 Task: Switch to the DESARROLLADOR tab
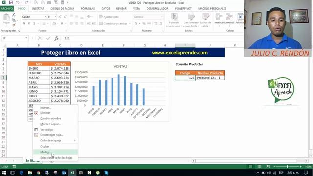(157, 9)
